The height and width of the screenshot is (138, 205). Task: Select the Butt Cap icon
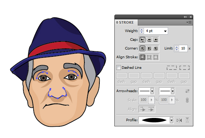(143, 40)
